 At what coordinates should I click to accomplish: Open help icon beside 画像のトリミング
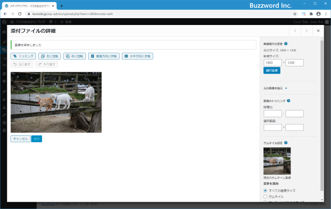[x=289, y=101]
